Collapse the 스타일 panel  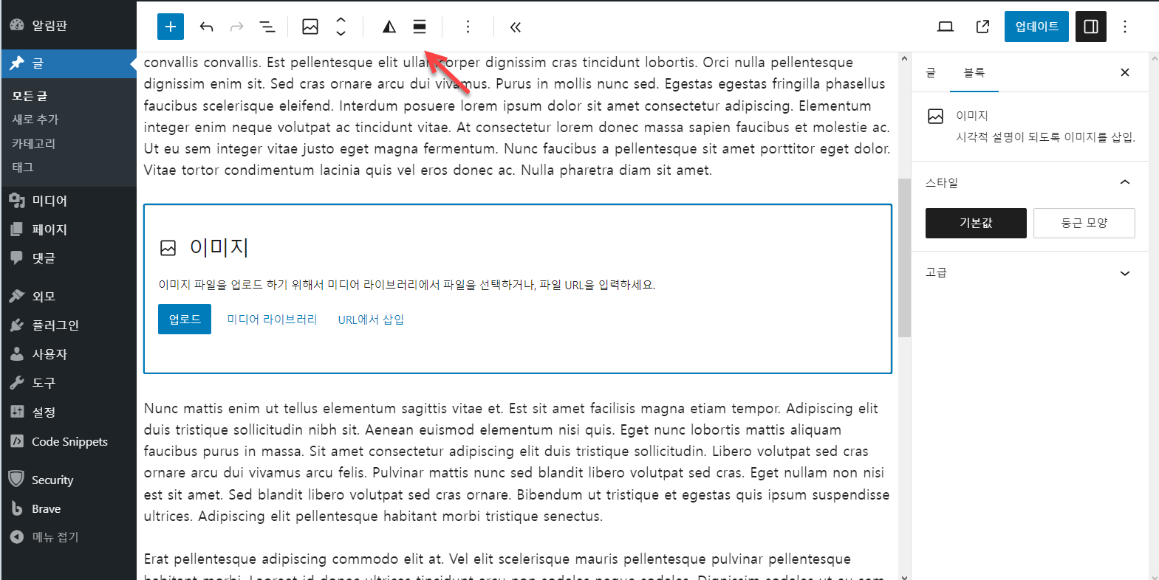click(1029, 182)
